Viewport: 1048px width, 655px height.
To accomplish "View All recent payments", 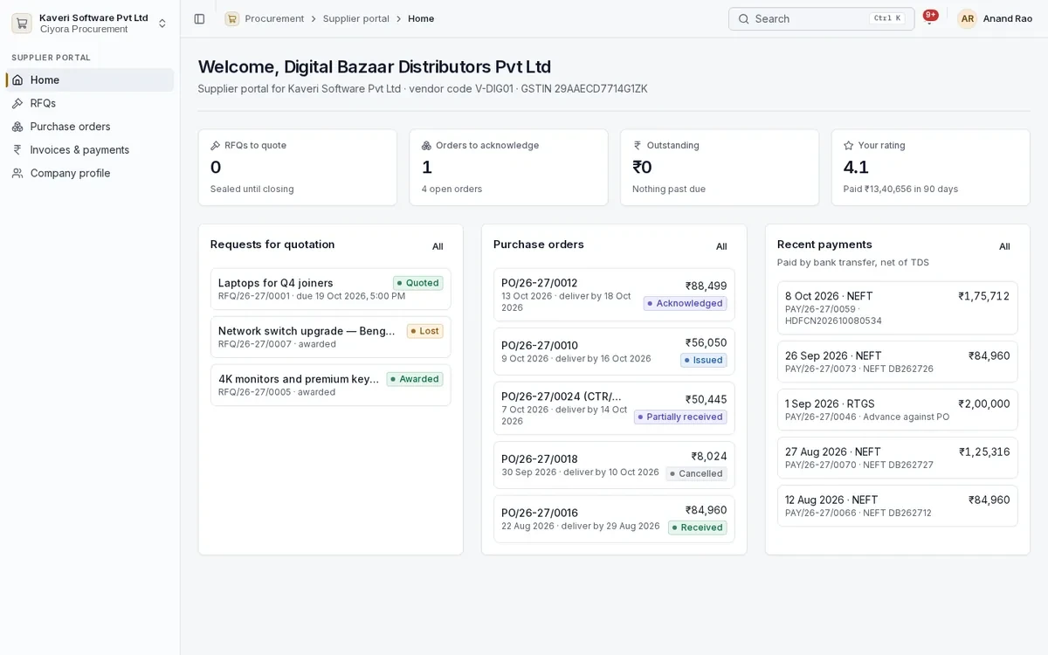I will click(x=1004, y=246).
